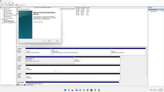Sort by the Capacity column header

[78, 7]
